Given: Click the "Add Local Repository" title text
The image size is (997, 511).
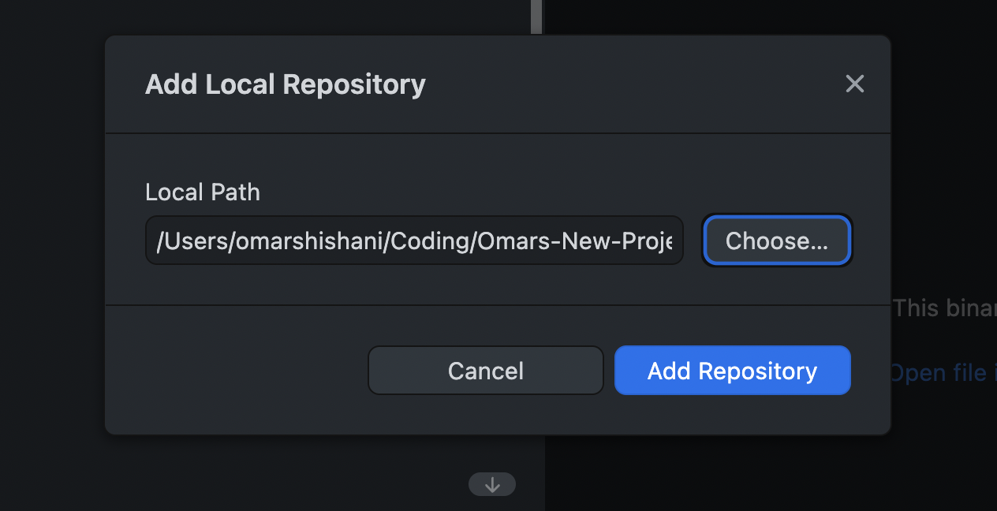Looking at the screenshot, I should pyautogui.click(x=286, y=84).
